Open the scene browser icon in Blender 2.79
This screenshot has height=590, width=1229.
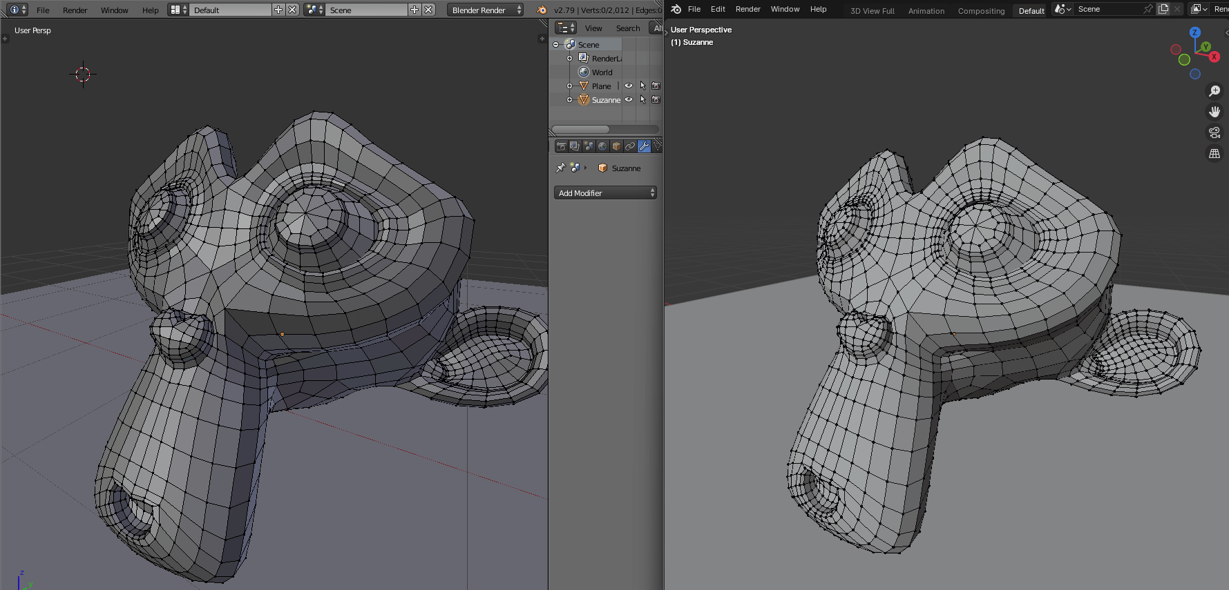pyautogui.click(x=314, y=10)
